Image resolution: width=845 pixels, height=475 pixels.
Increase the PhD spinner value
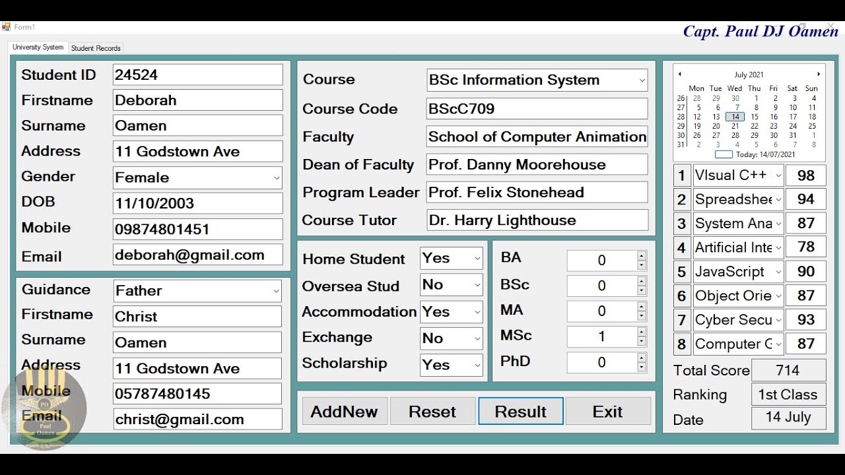click(642, 358)
